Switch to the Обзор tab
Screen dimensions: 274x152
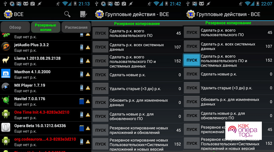tap(15, 27)
